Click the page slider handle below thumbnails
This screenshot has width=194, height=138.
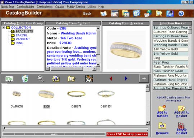4,128
